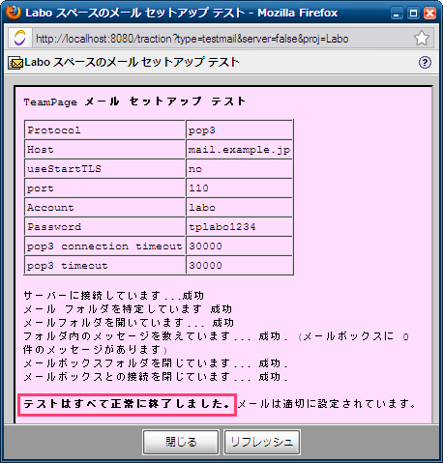Click the port value 110
443x463 pixels.
pos(239,188)
